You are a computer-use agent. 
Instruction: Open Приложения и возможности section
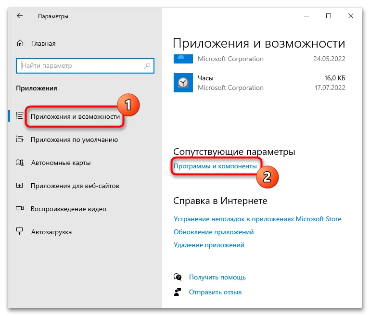(x=75, y=116)
